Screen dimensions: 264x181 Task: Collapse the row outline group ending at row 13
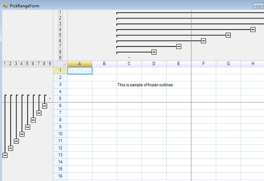click(x=5, y=155)
